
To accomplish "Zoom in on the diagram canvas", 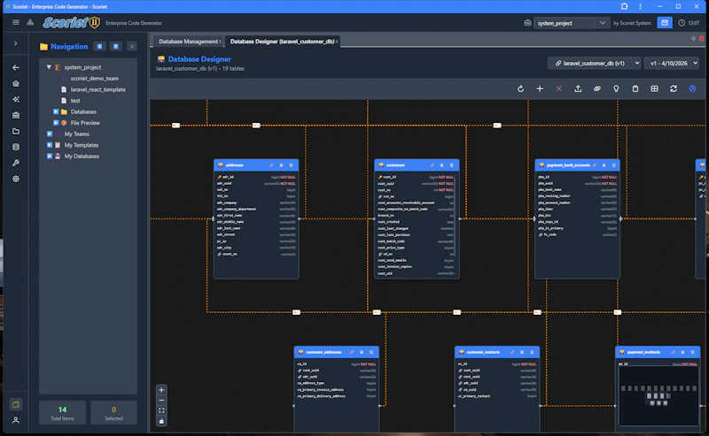I will [x=161, y=390].
